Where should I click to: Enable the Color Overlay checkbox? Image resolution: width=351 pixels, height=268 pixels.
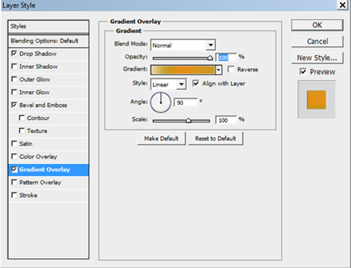point(14,156)
